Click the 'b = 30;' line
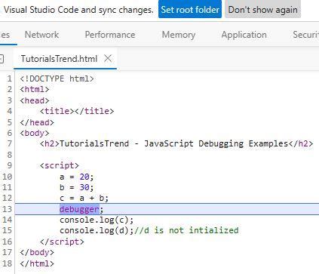Image resolution: width=319 pixels, height=274 pixels. point(76,187)
